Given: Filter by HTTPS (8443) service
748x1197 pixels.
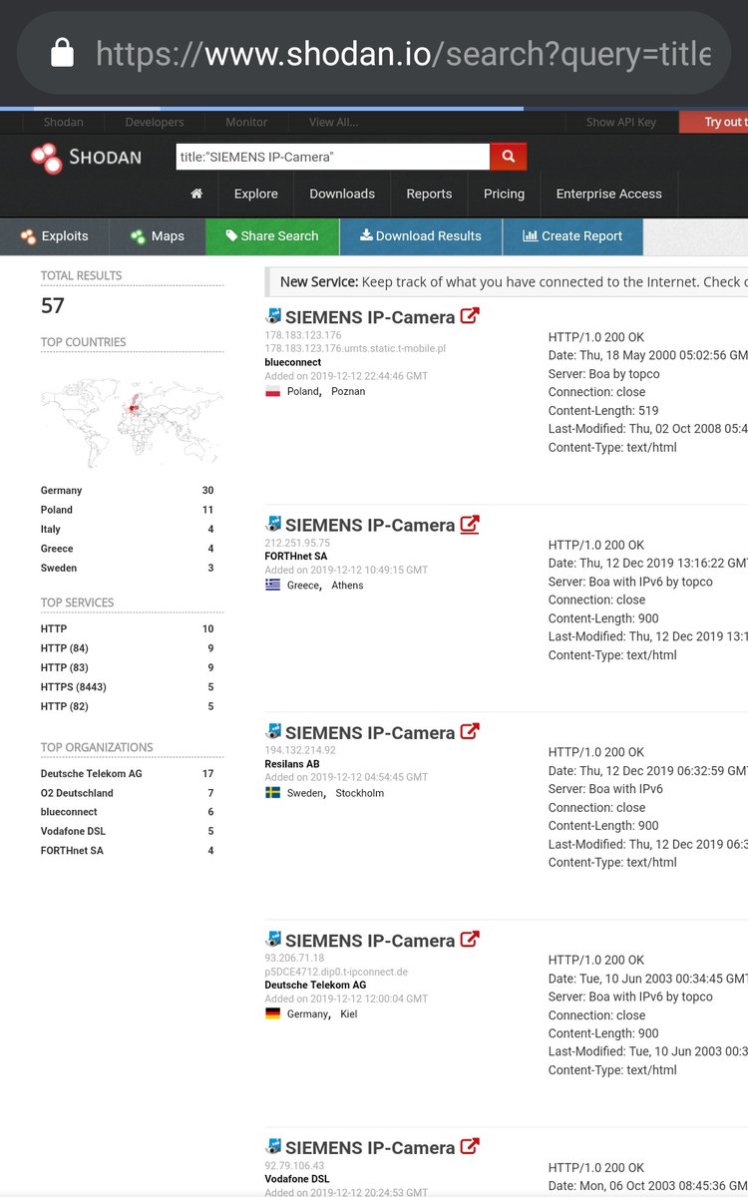Looking at the screenshot, I should (74, 687).
